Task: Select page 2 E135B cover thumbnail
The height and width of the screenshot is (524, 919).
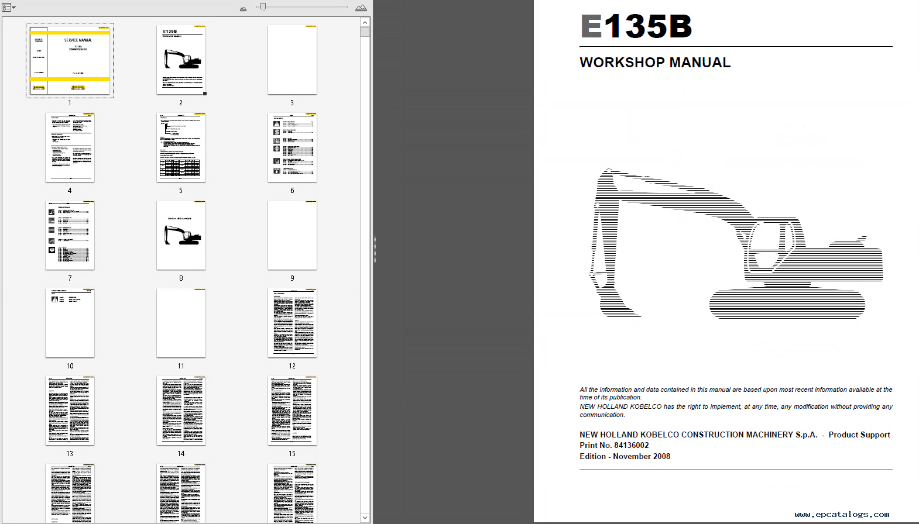Action: [181, 60]
